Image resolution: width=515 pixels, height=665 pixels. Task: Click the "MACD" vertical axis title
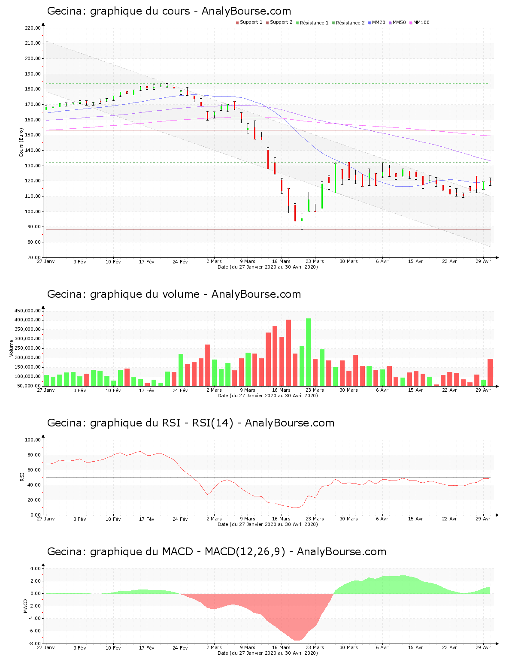point(25,606)
